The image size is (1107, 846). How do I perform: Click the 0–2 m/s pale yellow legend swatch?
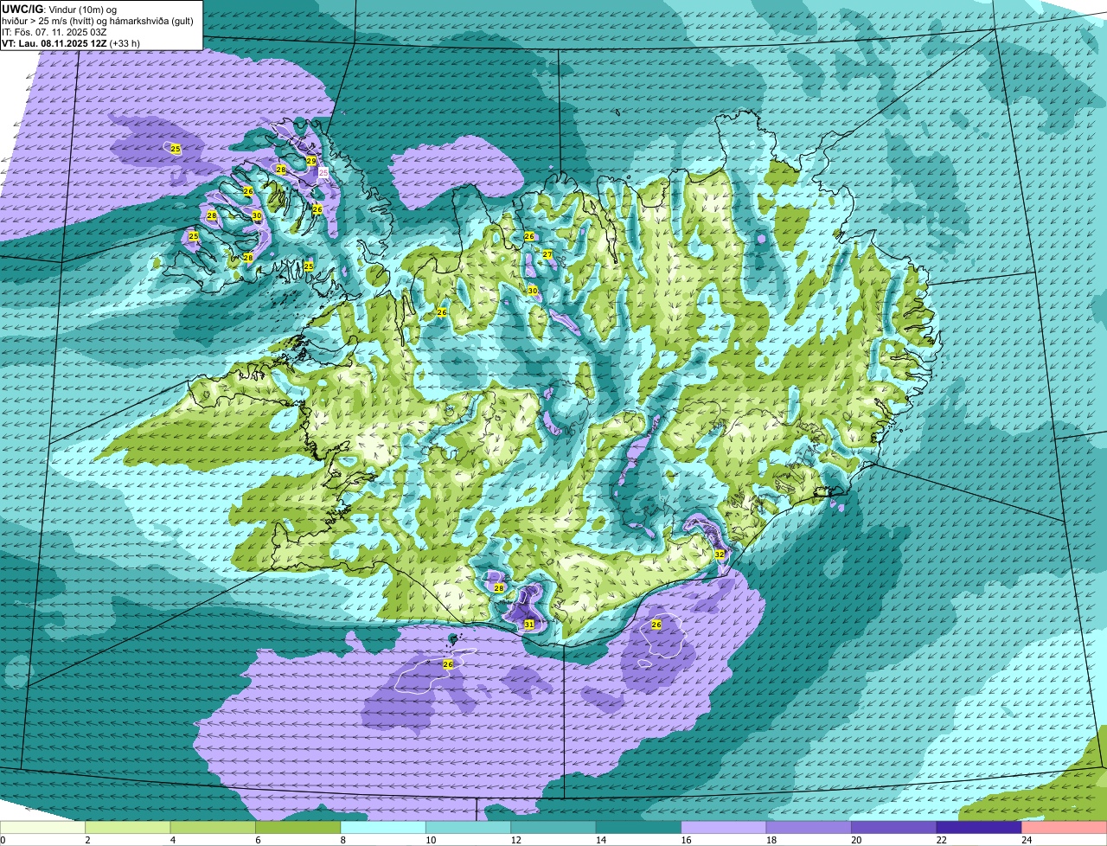point(42,827)
